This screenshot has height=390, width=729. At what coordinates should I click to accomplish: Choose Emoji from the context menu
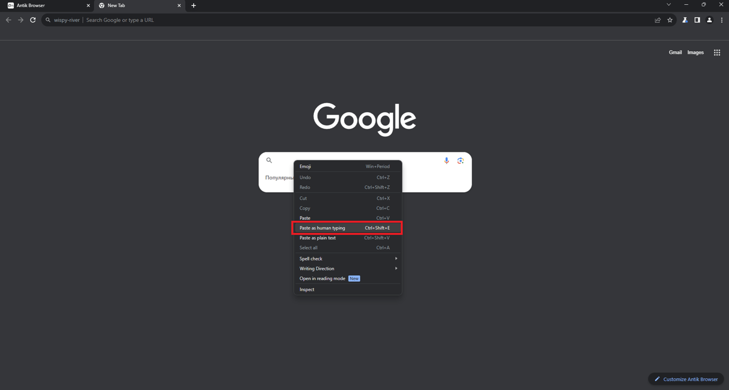(347, 166)
